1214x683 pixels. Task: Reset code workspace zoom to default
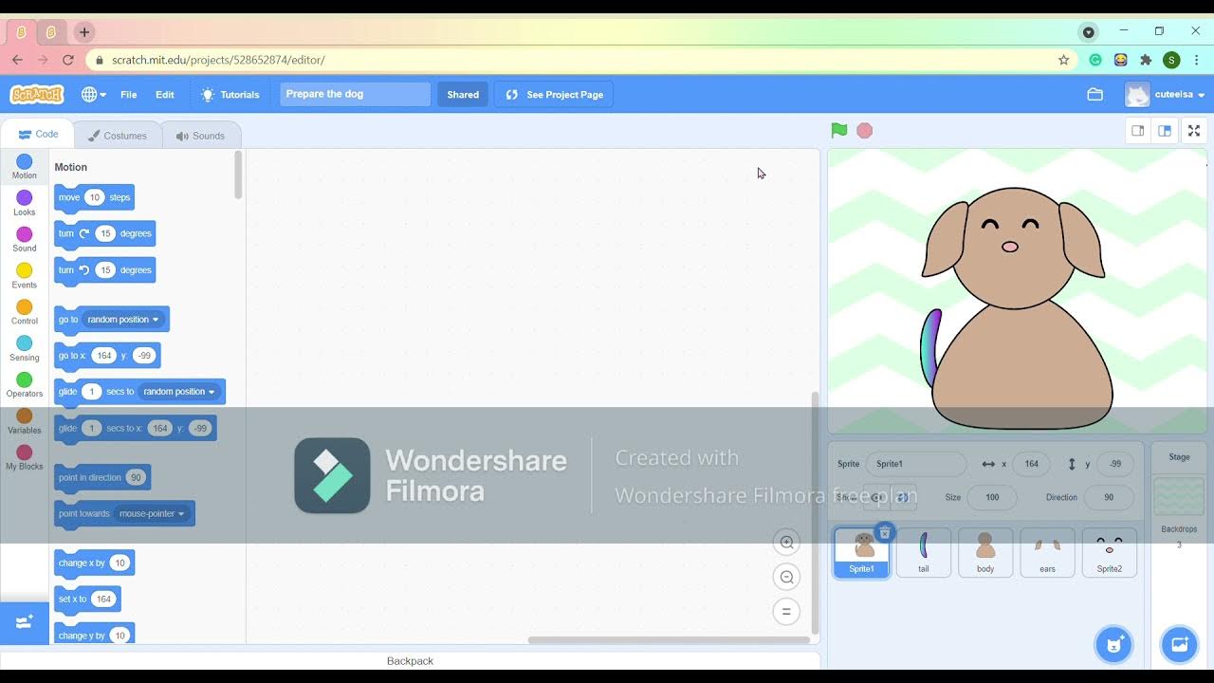coord(786,612)
